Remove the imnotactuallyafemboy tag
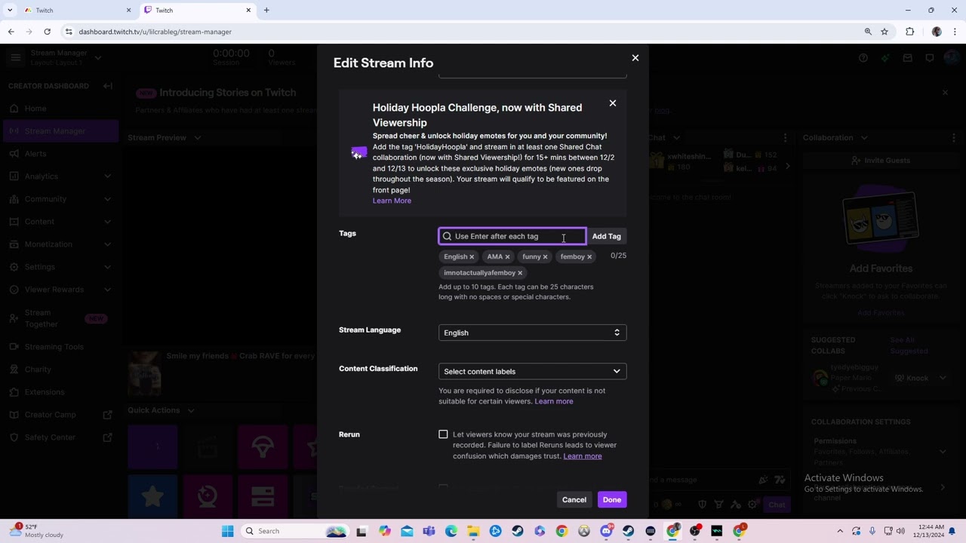This screenshot has width=966, height=543. (520, 273)
